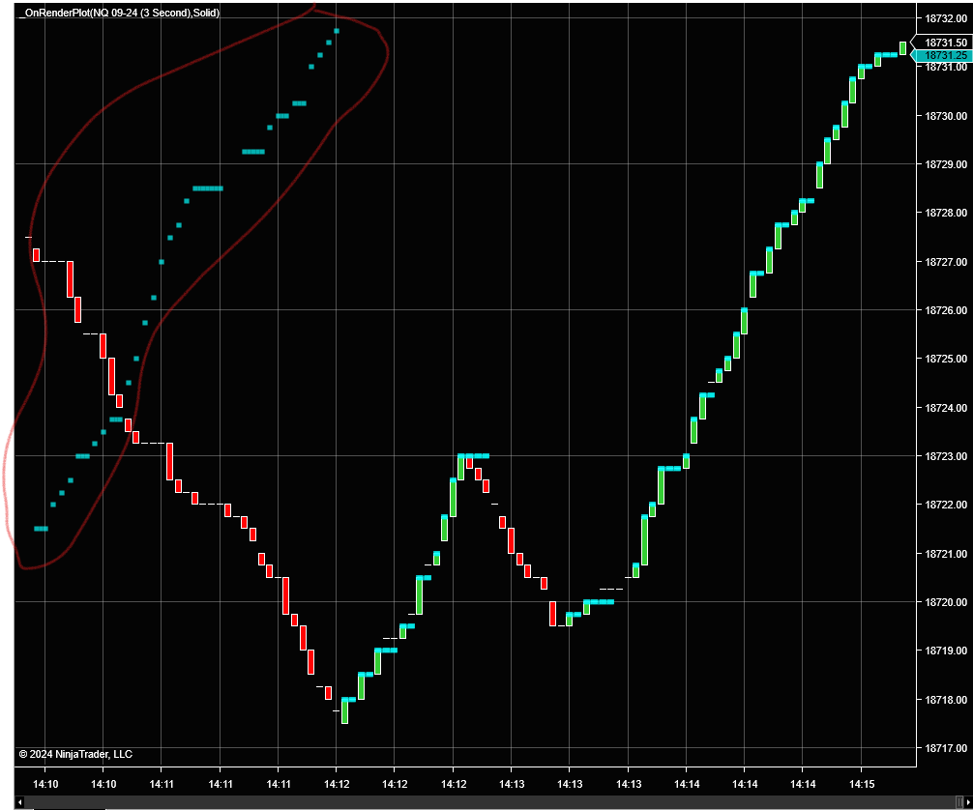Click the leftmost 14:10 time axis label
The height and width of the screenshot is (810, 973).
tap(44, 782)
